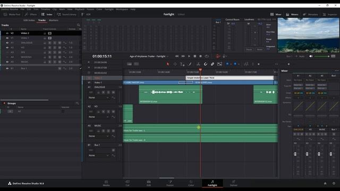The image size is (340, 191).
Task: Mute the DIALOGUE track in timeline header
Action: [x=113, y=92]
